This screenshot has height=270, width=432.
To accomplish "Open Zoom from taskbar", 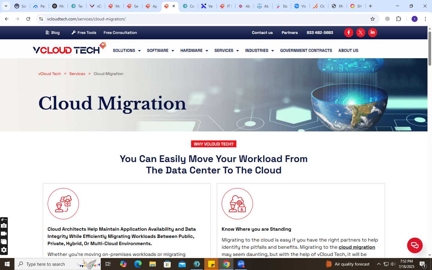I will [241, 264].
